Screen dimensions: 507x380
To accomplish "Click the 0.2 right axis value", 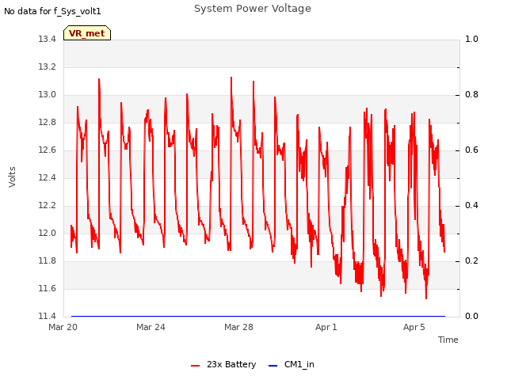I will (471, 260).
